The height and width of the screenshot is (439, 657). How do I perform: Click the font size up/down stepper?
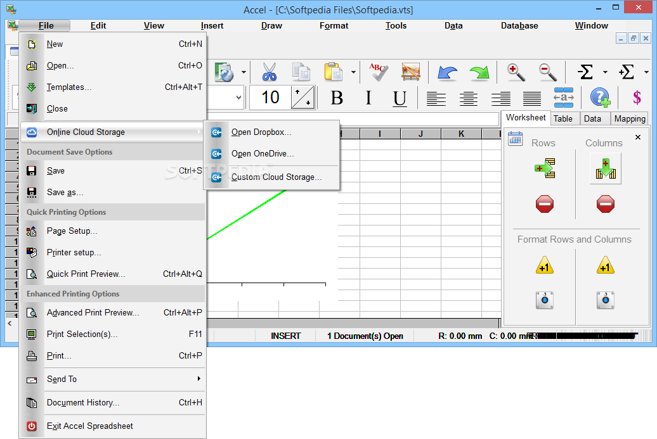[303, 98]
